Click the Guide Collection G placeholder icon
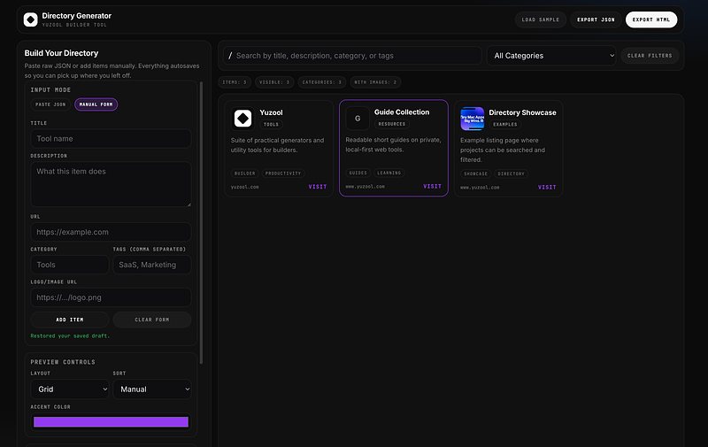The image size is (708, 447). coord(358,119)
